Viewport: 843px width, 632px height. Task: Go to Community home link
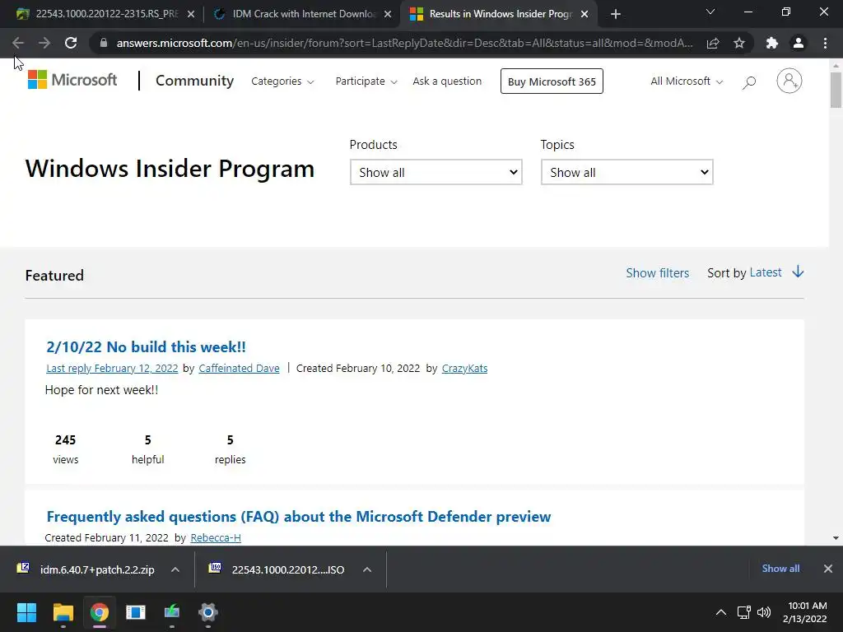pos(194,81)
